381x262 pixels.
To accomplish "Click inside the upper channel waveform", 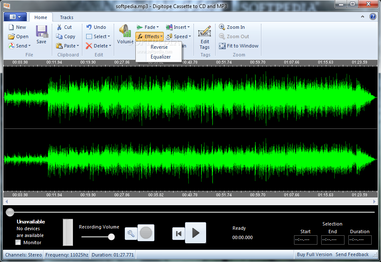I will (x=190, y=98).
